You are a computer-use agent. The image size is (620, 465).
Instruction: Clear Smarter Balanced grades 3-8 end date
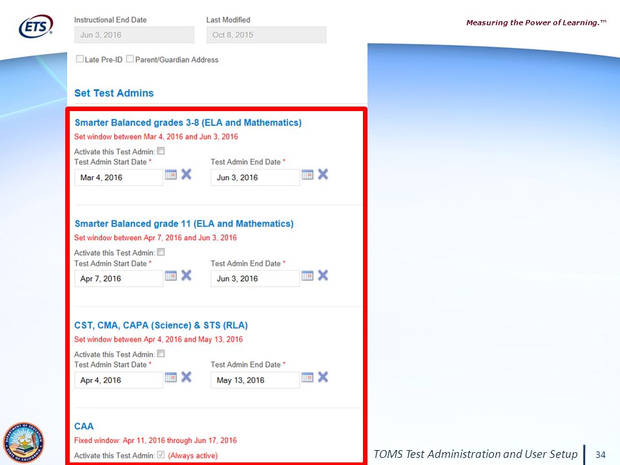323,174
